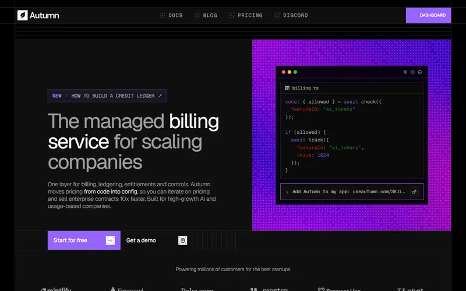466x291 pixels.
Task: Click the Autumn leaf logo
Action: 23,16
